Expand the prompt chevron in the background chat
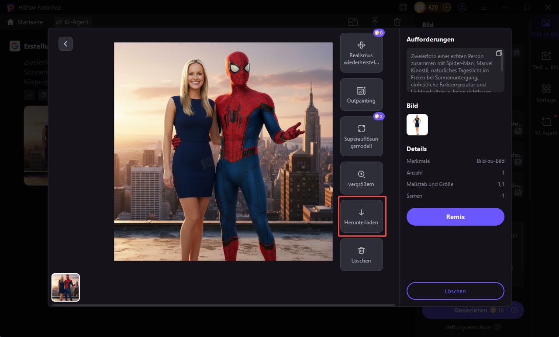 click(x=29, y=95)
